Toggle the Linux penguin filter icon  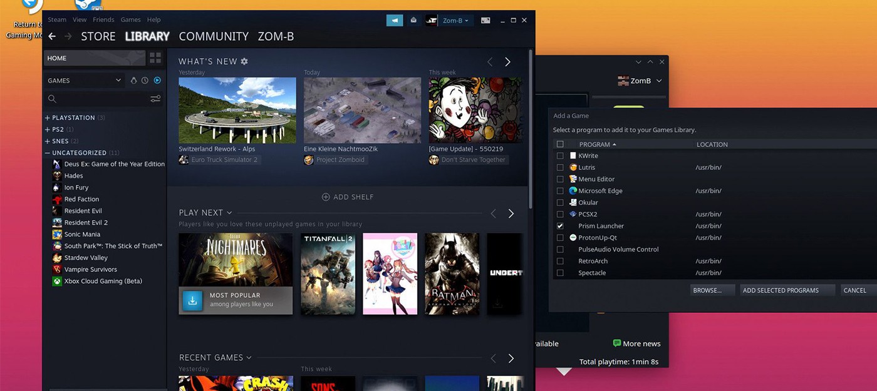pyautogui.click(x=133, y=81)
